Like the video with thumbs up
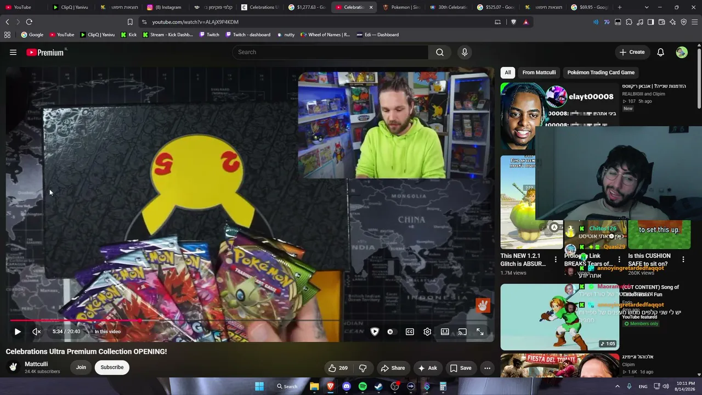The image size is (702, 395). coord(338,368)
